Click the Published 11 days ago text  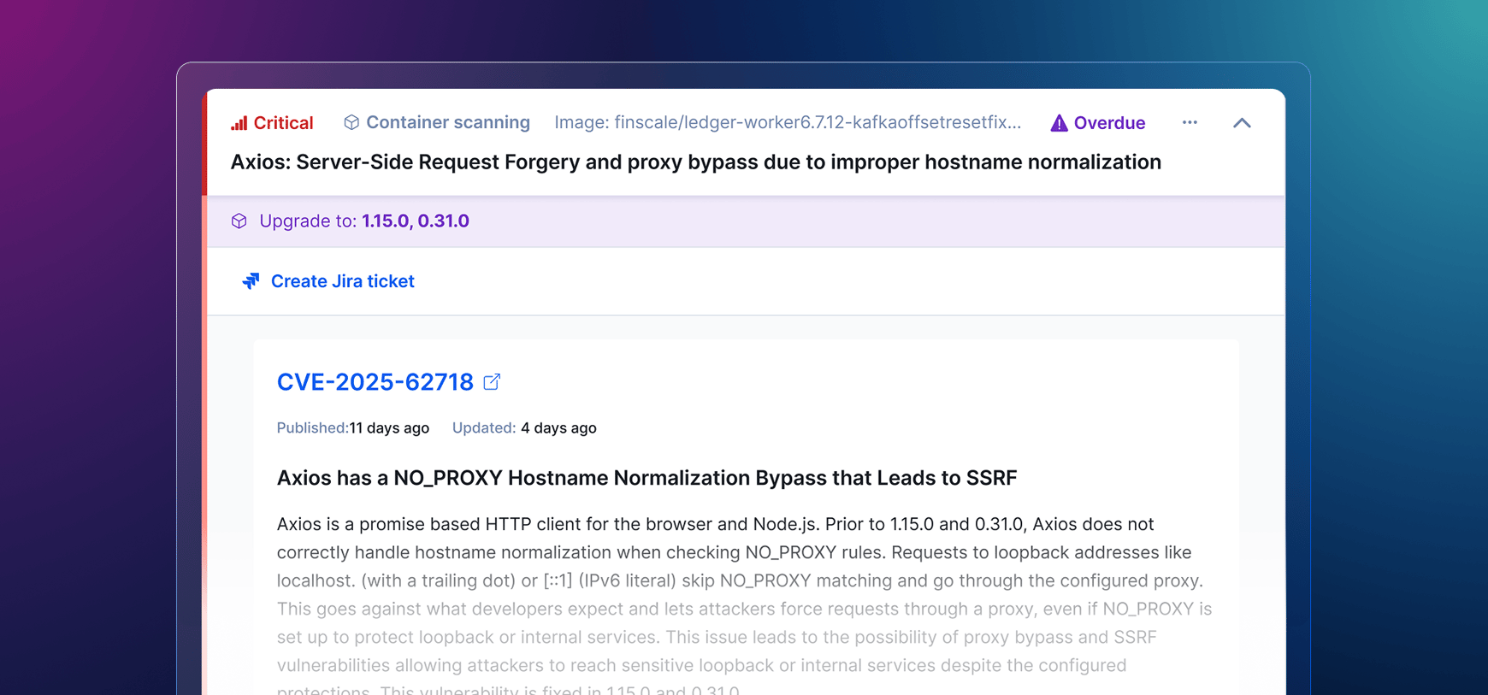(352, 428)
